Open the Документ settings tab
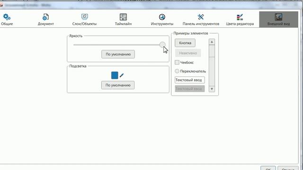Screen dimensions: 303x170 pyautogui.click(x=46, y=19)
